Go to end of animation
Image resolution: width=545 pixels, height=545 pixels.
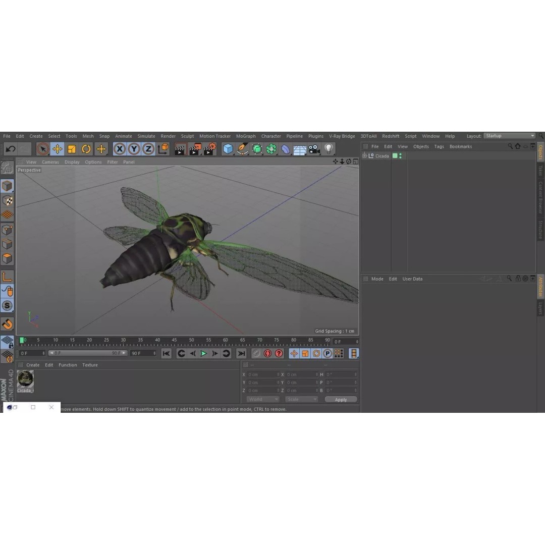click(241, 353)
